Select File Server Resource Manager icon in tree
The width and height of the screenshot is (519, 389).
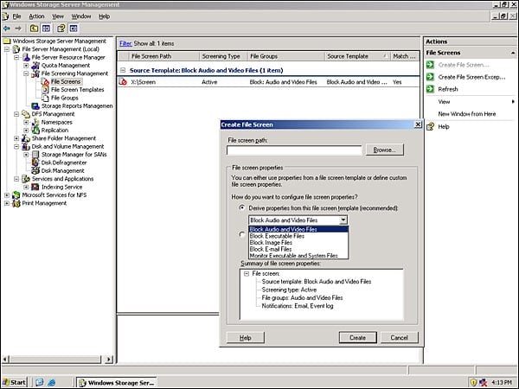(27, 57)
